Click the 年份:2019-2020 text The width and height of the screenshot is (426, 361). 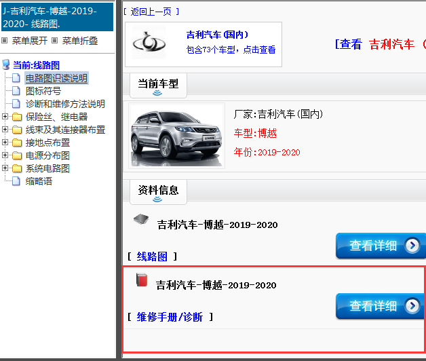point(267,152)
